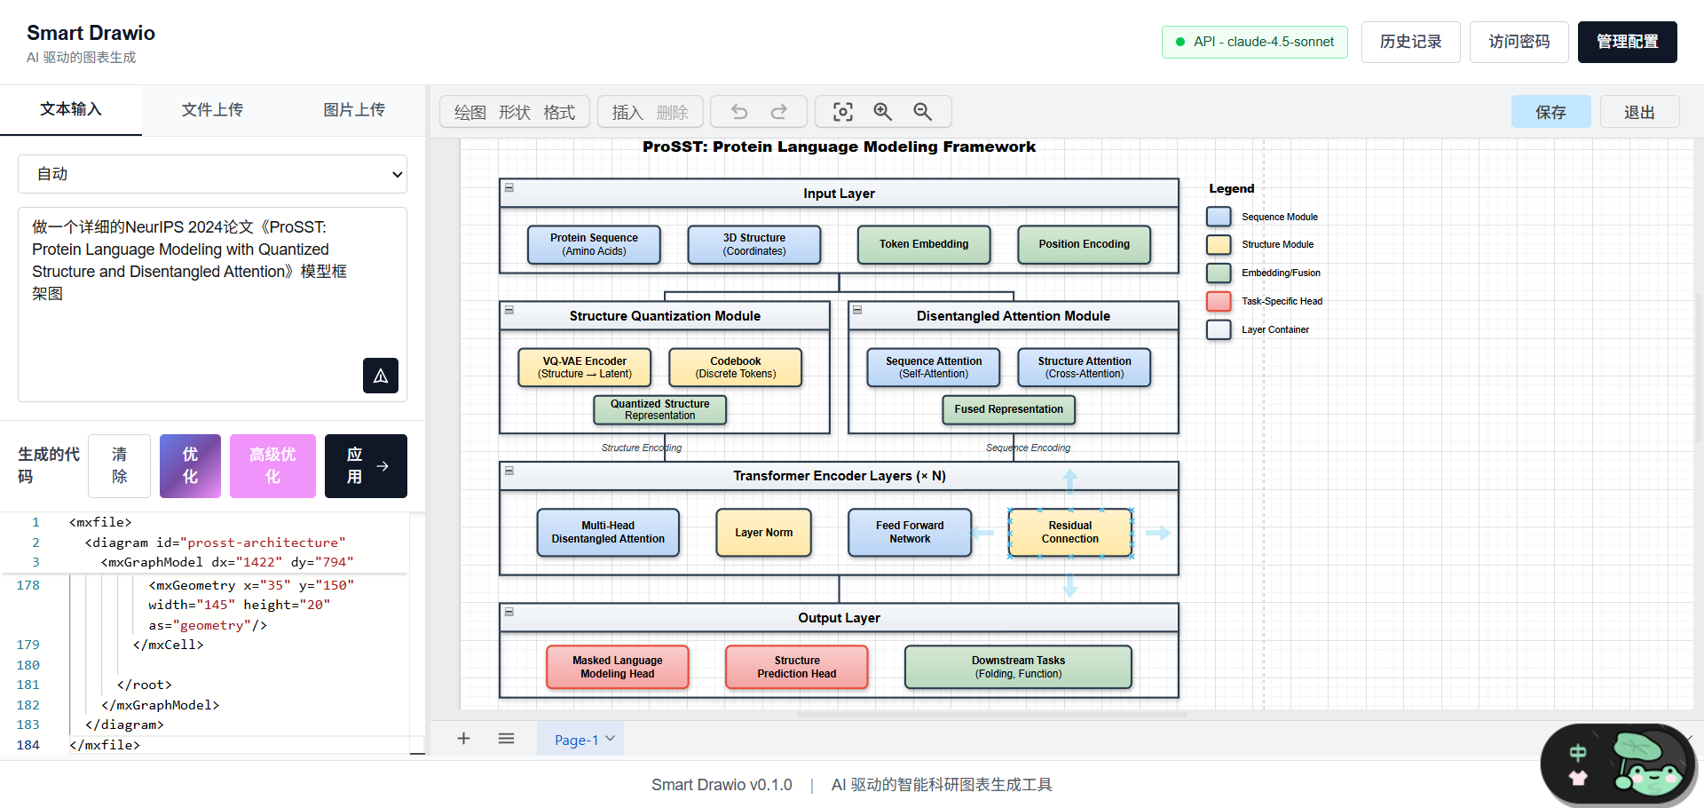Click the 保存 save button
Image resolution: width=1704 pixels, height=808 pixels.
[x=1550, y=112]
